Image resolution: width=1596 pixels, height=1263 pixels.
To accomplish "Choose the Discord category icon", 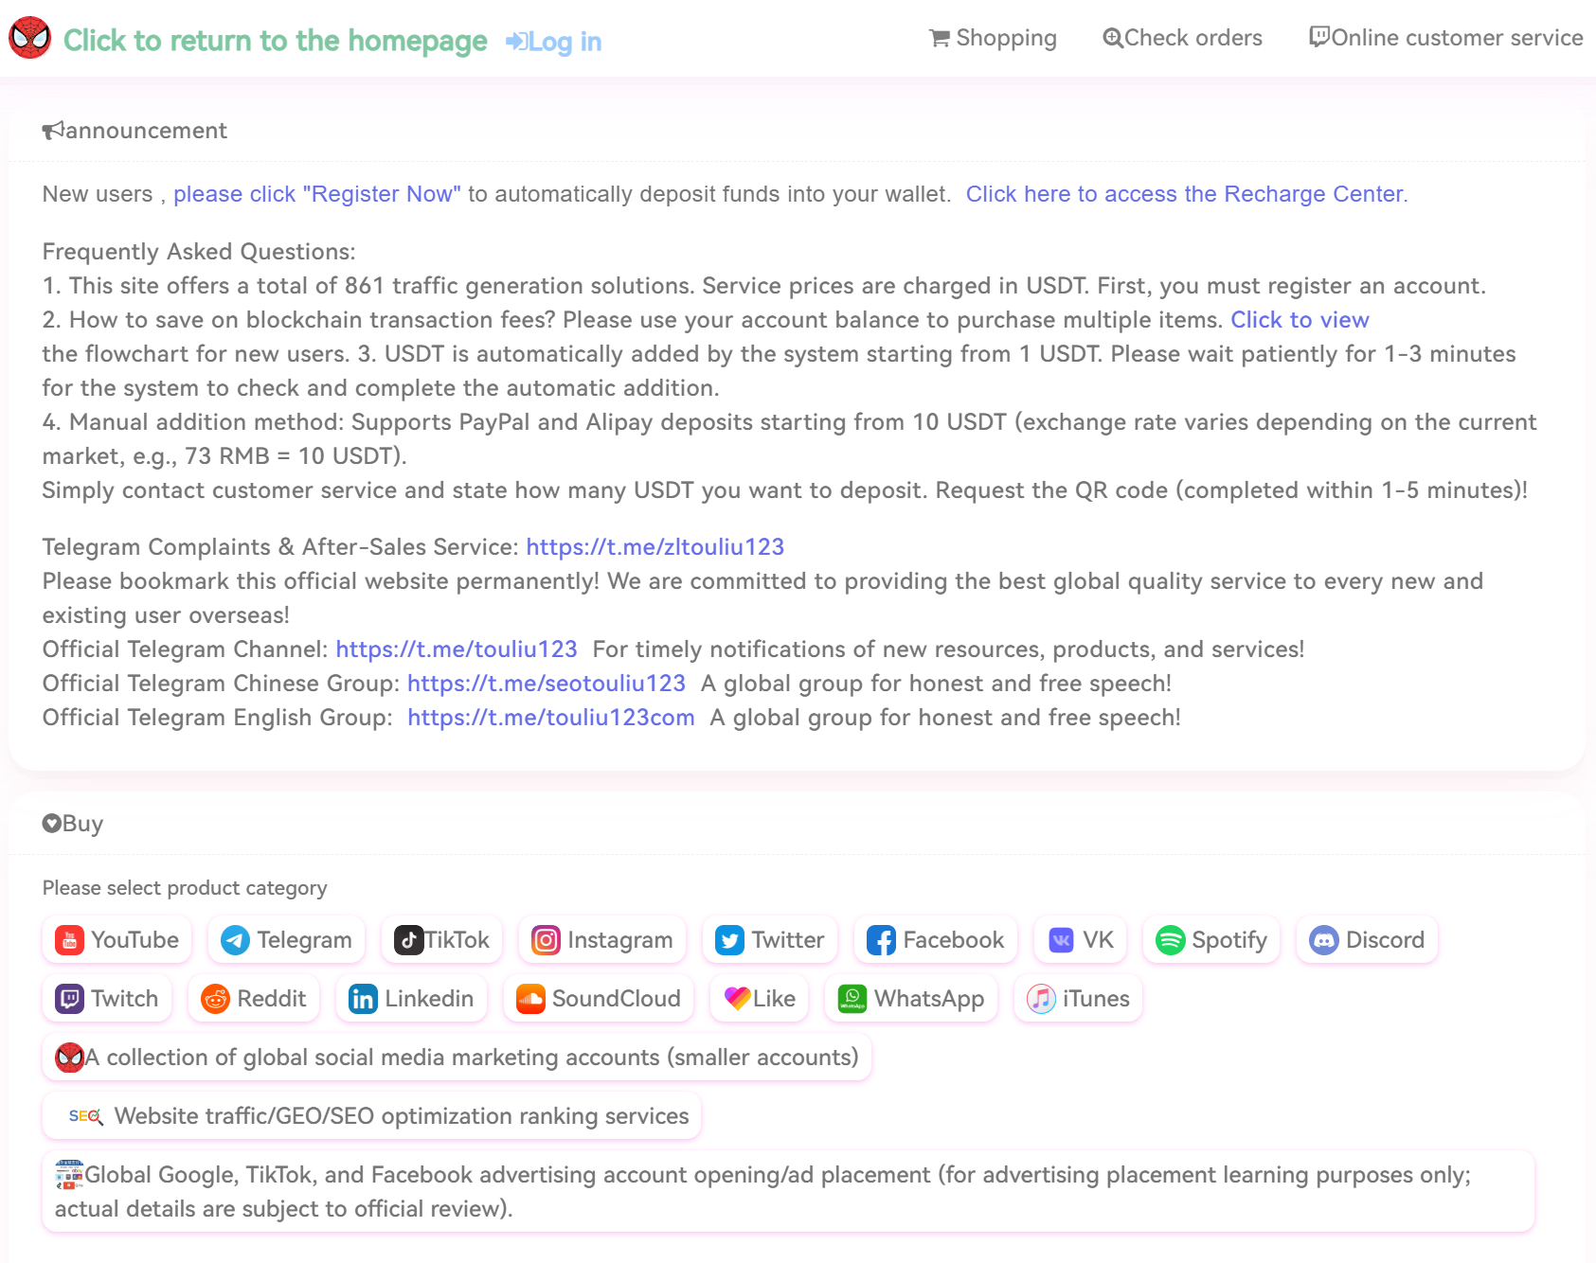I will coord(1323,940).
